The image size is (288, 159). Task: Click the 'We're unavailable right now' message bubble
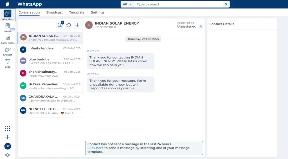[121, 85]
